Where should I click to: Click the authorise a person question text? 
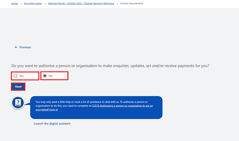coord(110,66)
